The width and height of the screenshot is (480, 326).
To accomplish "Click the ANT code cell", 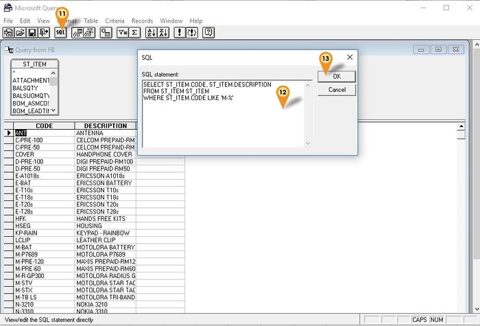I will (44, 133).
